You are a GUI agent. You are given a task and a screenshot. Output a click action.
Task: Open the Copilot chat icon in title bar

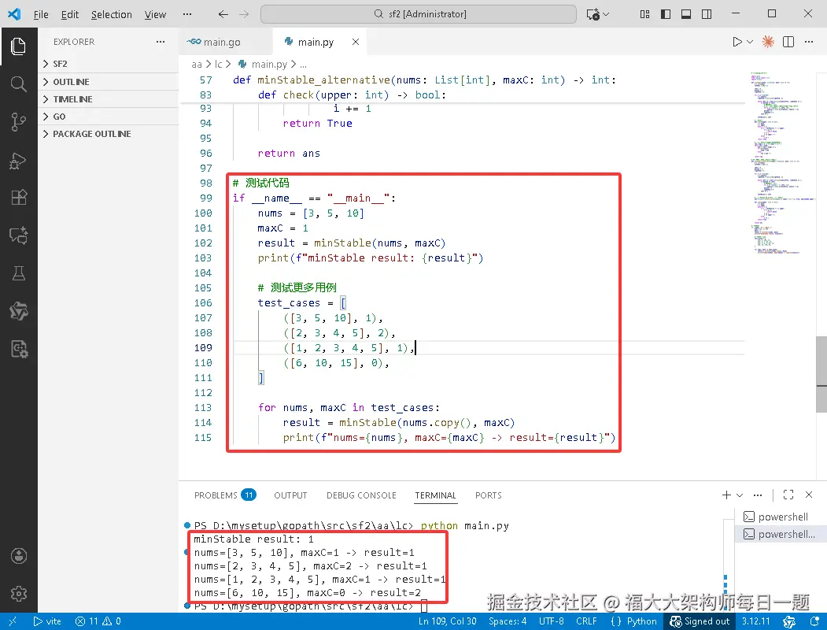pos(593,14)
